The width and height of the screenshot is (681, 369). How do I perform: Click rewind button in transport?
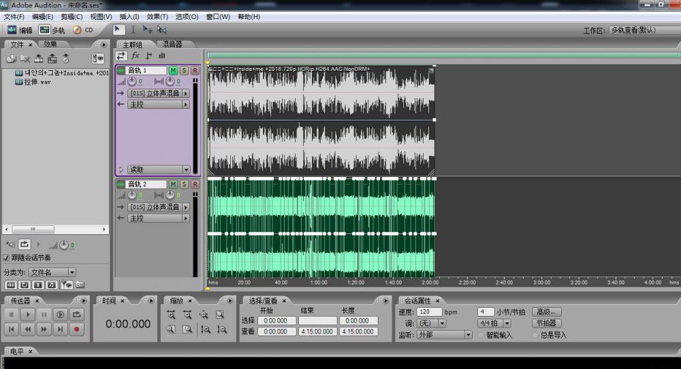tap(28, 329)
